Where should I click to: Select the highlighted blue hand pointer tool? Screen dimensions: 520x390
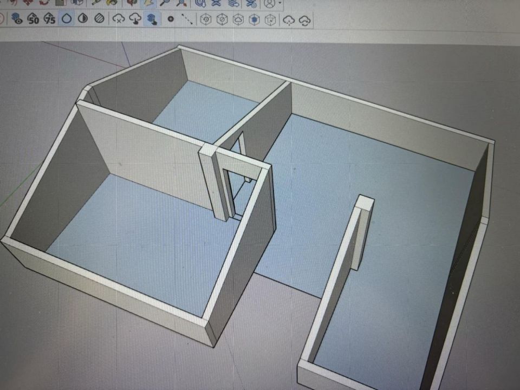click(x=152, y=19)
